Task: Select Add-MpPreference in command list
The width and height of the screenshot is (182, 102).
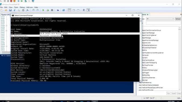Action: pyautogui.click(x=145, y=82)
